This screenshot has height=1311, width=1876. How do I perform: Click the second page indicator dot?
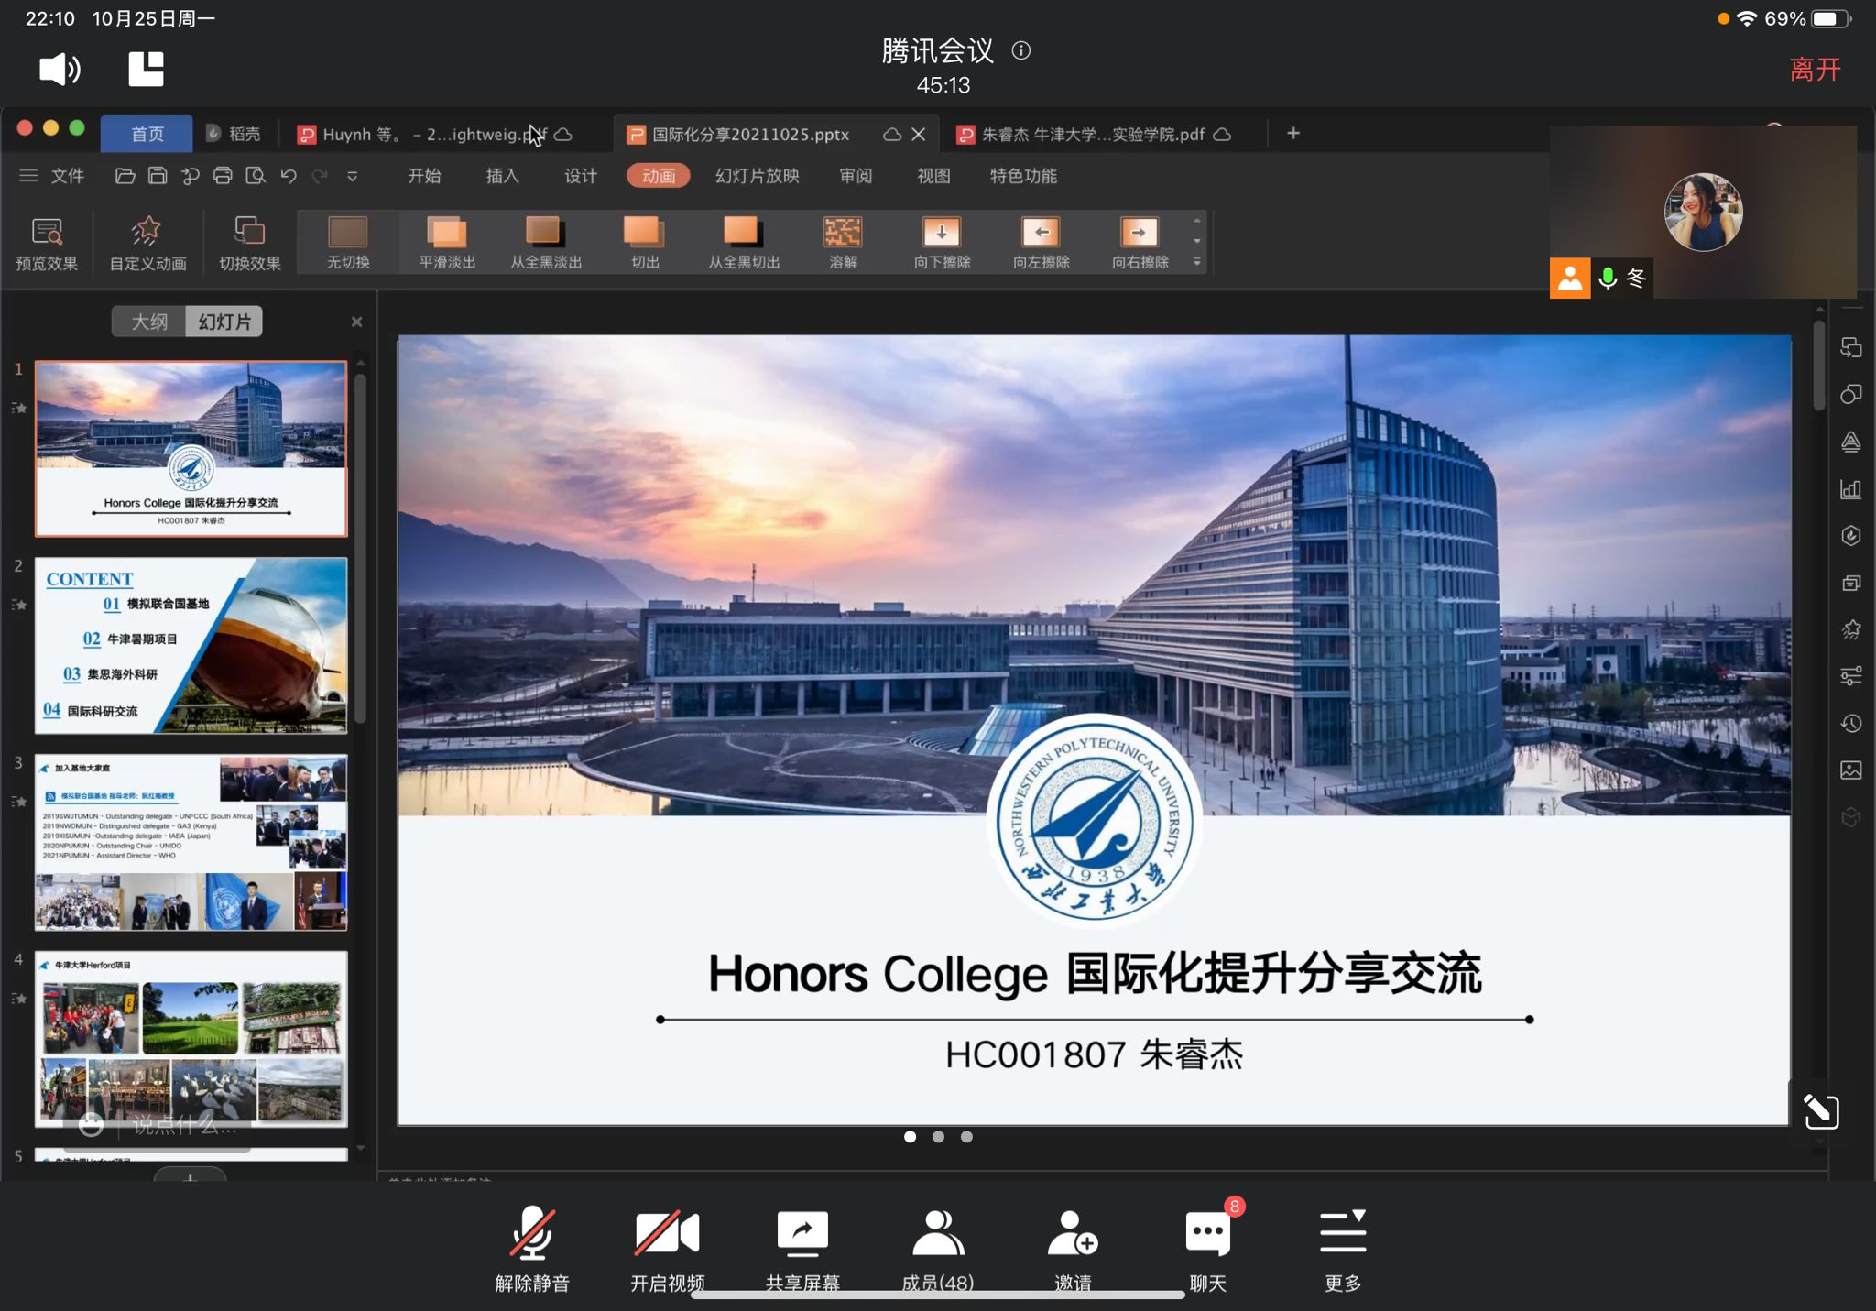click(938, 1137)
